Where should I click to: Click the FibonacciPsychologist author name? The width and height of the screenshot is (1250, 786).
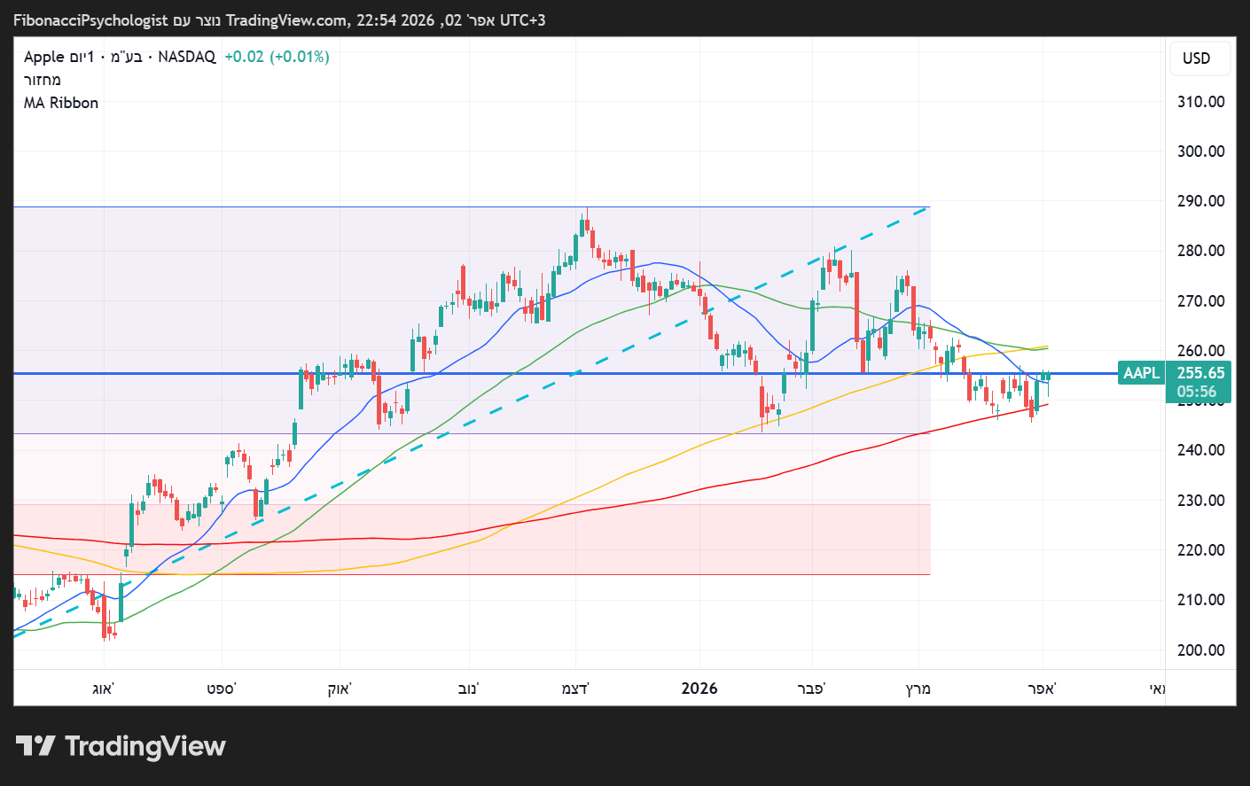(x=90, y=19)
